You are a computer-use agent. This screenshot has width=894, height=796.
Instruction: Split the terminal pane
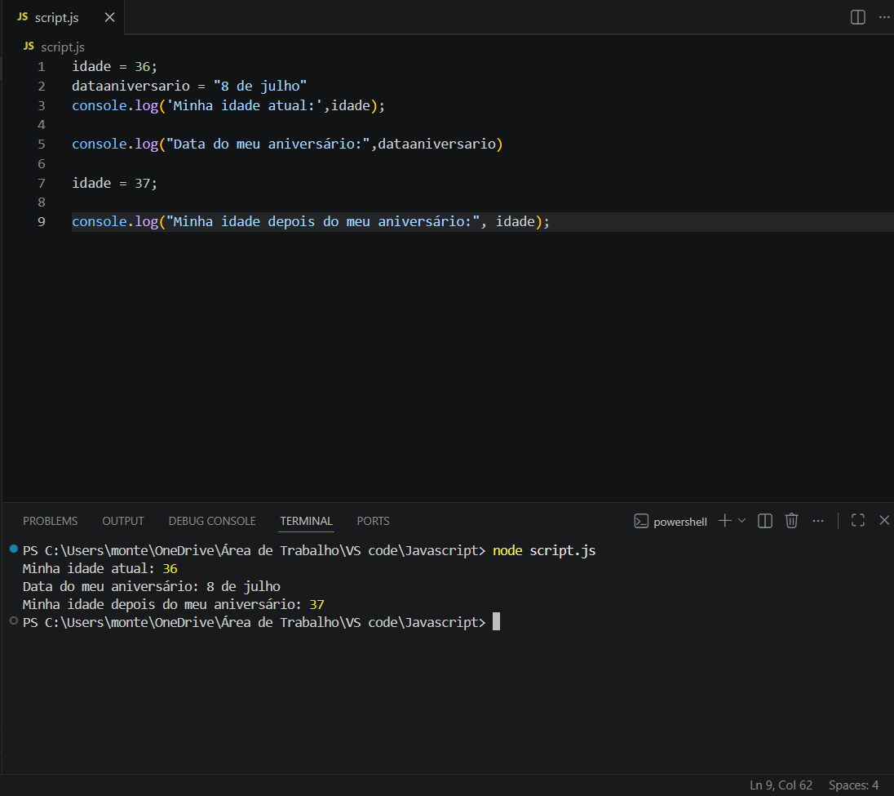764,520
